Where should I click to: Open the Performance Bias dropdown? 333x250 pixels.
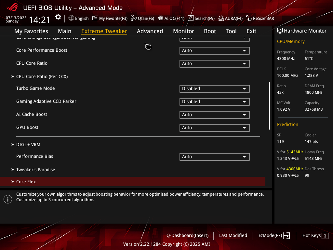point(215,157)
